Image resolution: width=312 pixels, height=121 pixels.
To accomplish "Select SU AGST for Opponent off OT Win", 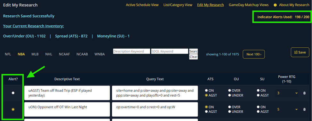I will (258, 112).
